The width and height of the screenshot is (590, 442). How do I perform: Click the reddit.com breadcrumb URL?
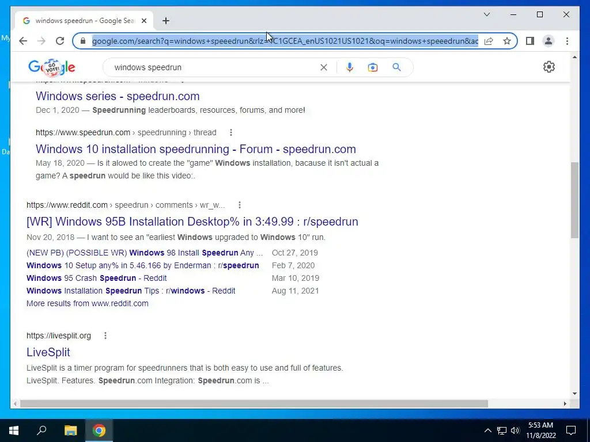point(125,205)
